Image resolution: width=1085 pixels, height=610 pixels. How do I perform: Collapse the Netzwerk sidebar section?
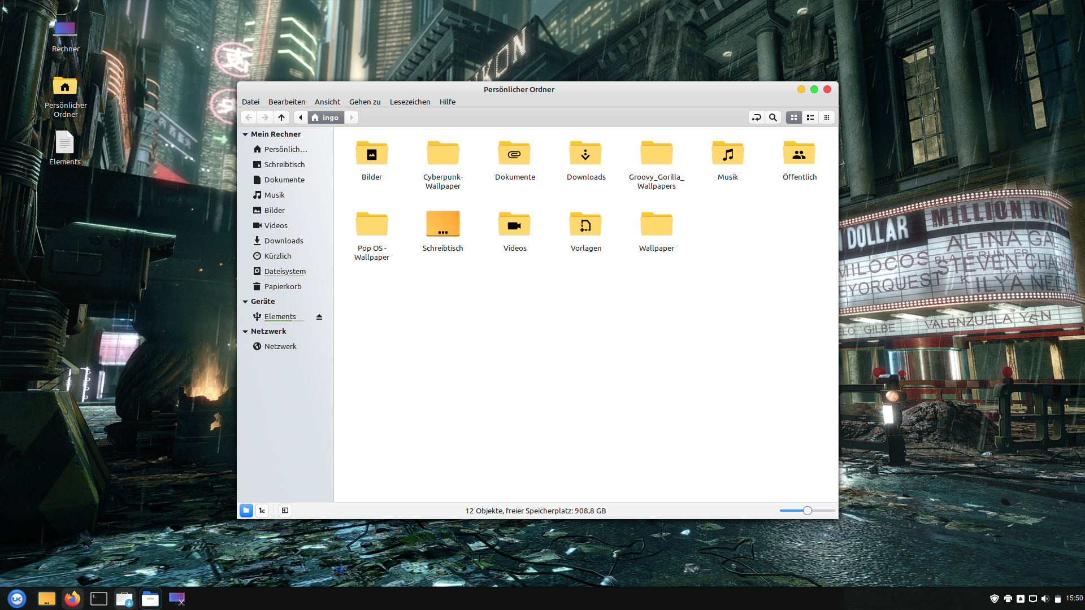pos(245,332)
